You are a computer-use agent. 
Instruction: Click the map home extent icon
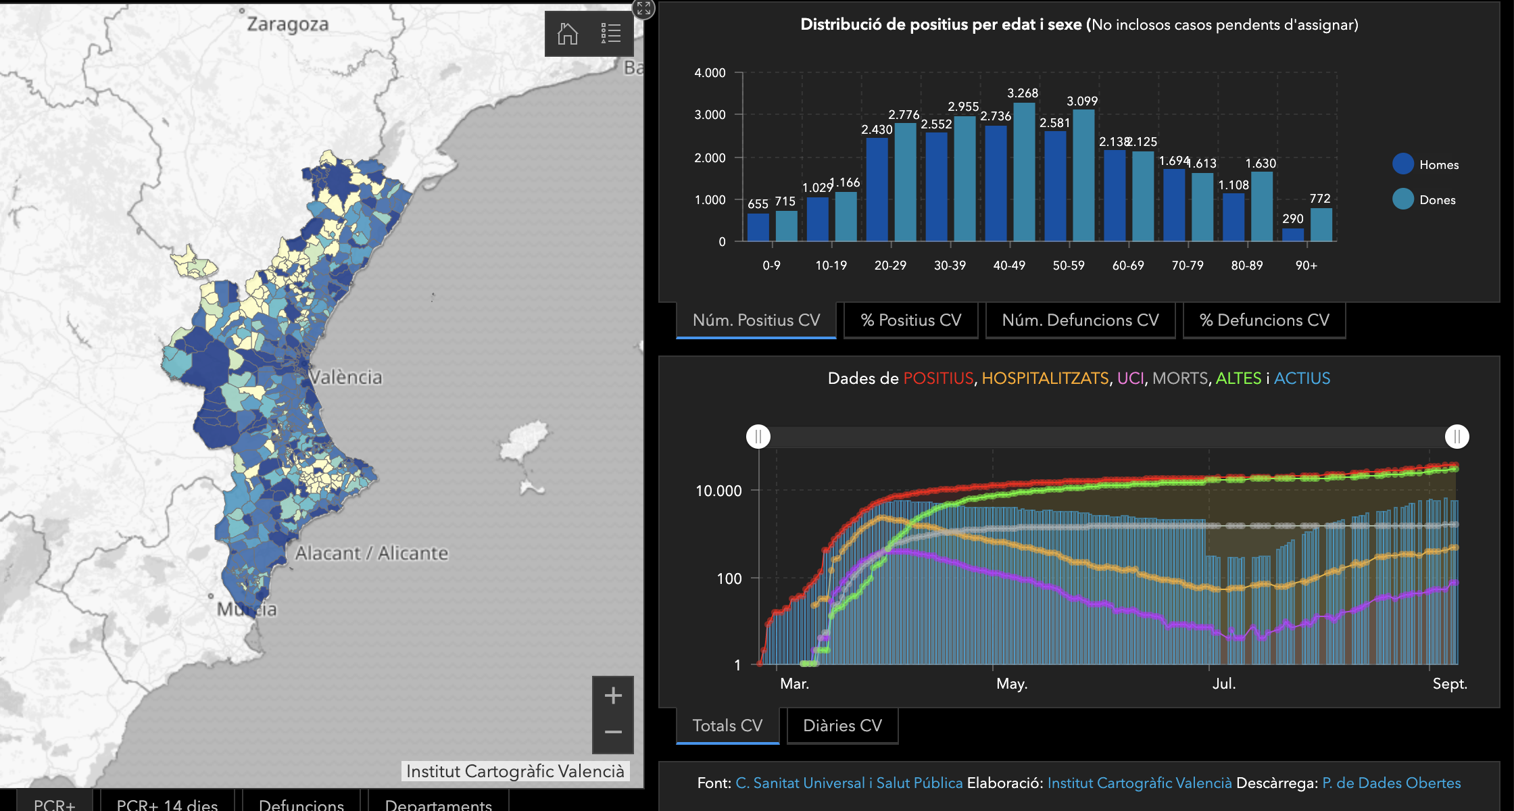[x=567, y=33]
